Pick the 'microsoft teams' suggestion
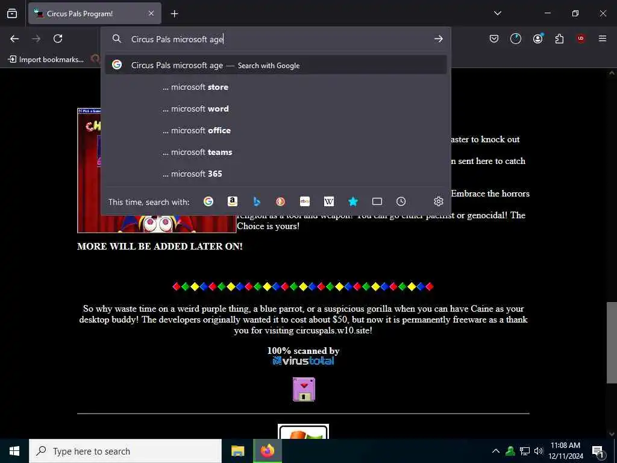This screenshot has width=617, height=463. [276, 152]
